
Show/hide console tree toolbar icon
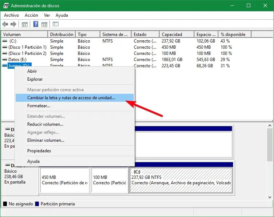(x=25, y=24)
